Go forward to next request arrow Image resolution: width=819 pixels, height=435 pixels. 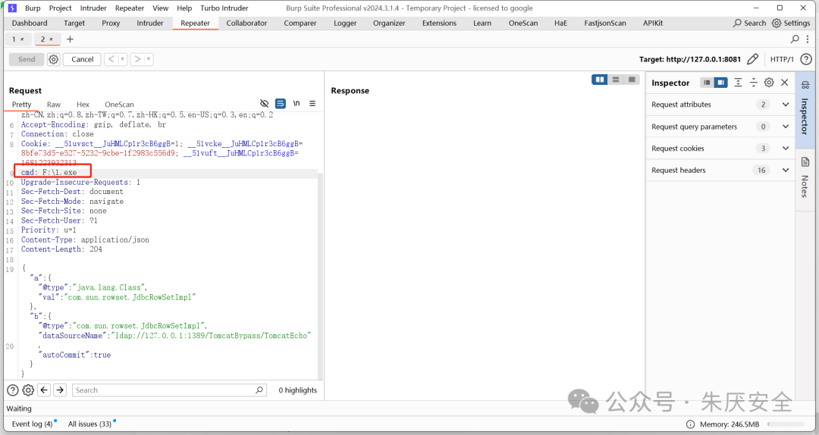(x=137, y=59)
